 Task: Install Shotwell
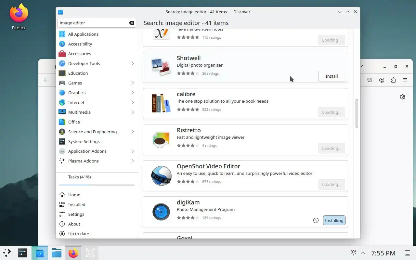[331, 76]
